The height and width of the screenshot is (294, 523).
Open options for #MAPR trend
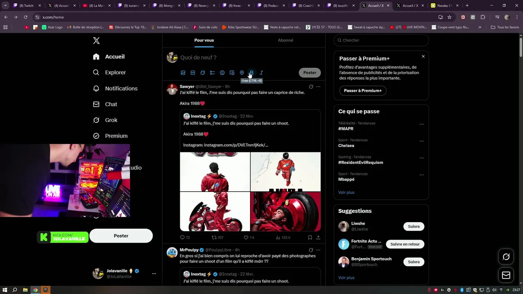point(422,124)
